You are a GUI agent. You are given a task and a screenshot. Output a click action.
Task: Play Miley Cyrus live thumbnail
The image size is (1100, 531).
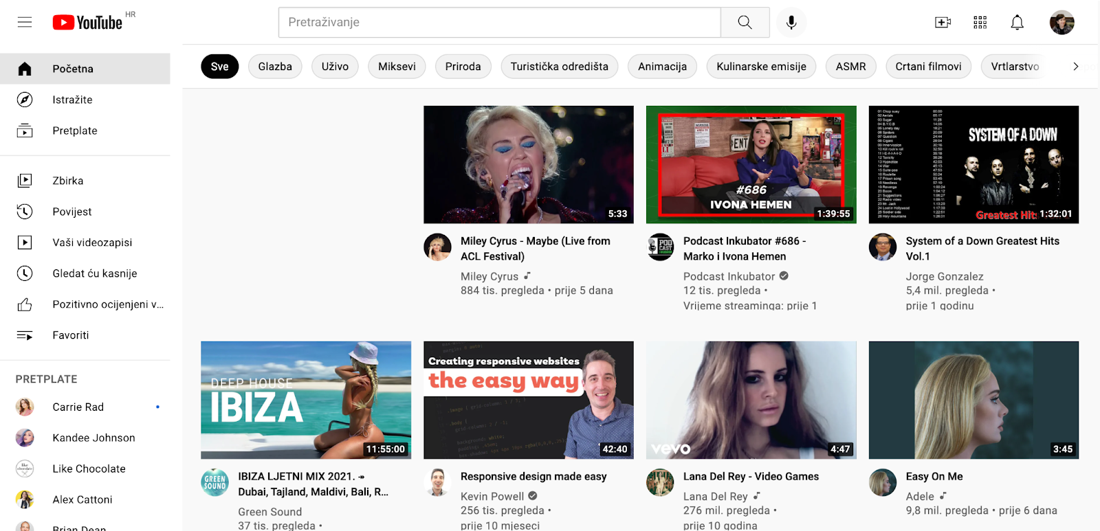tap(529, 164)
